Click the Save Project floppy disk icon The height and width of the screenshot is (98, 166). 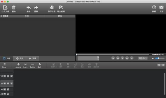tap(52, 8)
